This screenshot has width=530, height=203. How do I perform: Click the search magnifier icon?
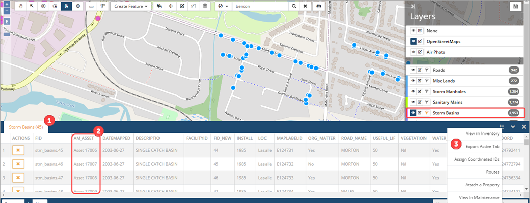[294, 6]
